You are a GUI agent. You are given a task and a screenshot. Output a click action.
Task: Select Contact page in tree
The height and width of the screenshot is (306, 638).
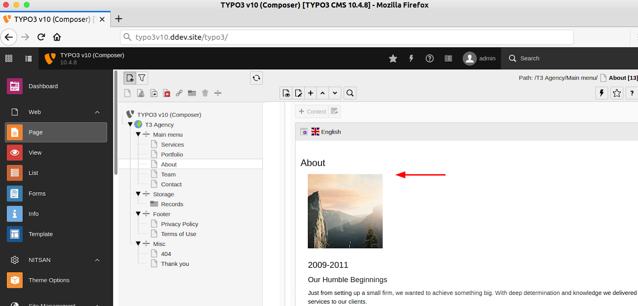pyautogui.click(x=171, y=184)
